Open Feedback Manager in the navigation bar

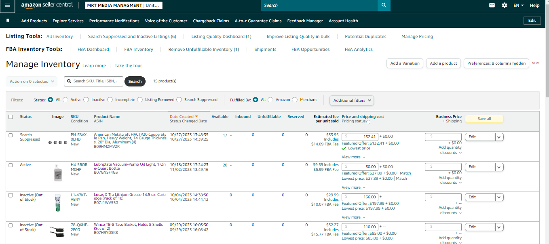[305, 21]
